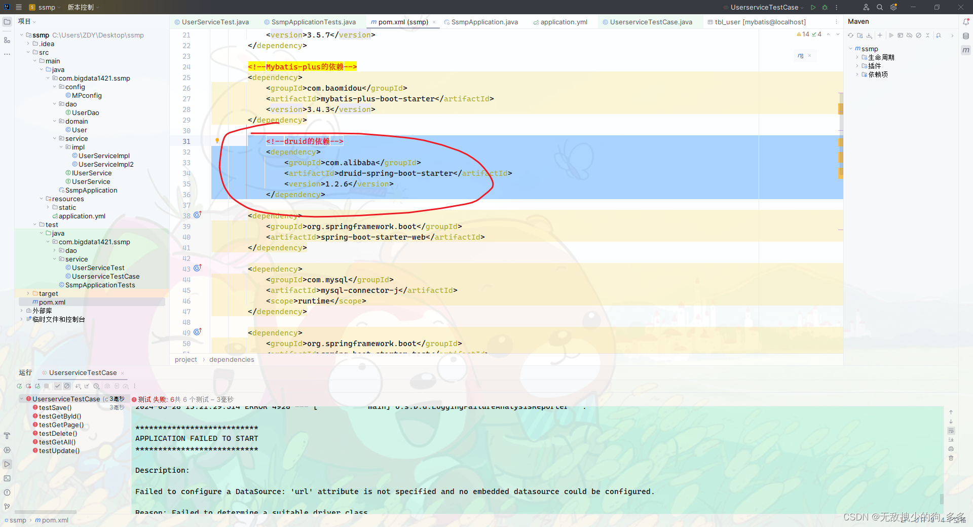Click line number 43 in the editor
Image resolution: width=973 pixels, height=527 pixels.
pos(186,269)
